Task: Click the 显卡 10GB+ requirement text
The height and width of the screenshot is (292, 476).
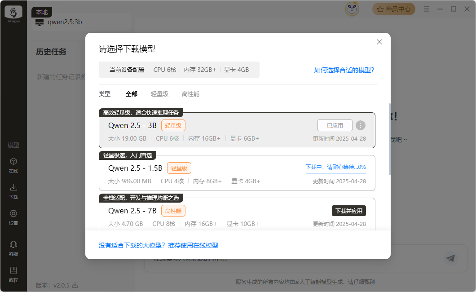Action: (242, 224)
